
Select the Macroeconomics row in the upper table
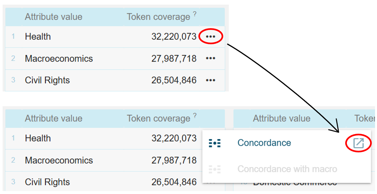click(59, 59)
